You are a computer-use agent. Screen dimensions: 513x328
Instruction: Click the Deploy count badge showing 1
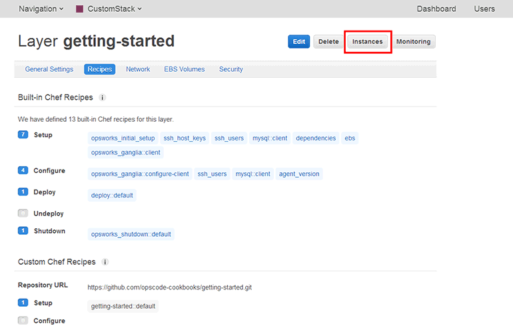coord(23,192)
